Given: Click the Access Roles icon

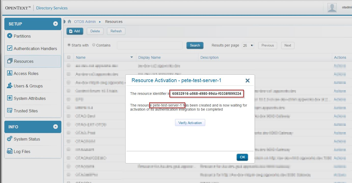Looking at the screenshot, I should 10,73.
